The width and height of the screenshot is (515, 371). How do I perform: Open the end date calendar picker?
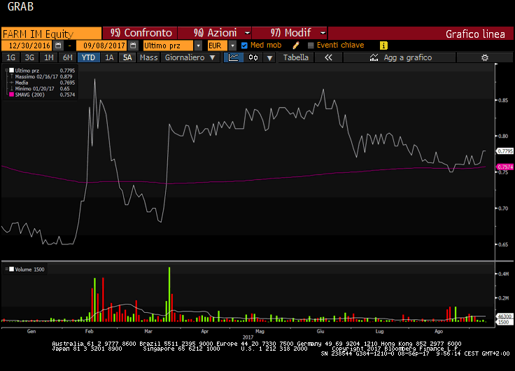pyautogui.click(x=133, y=45)
